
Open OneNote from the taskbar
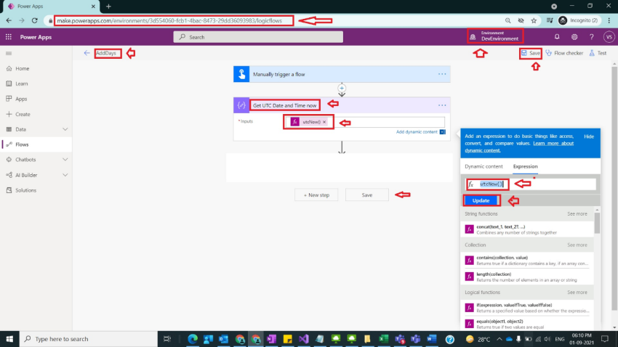(x=272, y=339)
